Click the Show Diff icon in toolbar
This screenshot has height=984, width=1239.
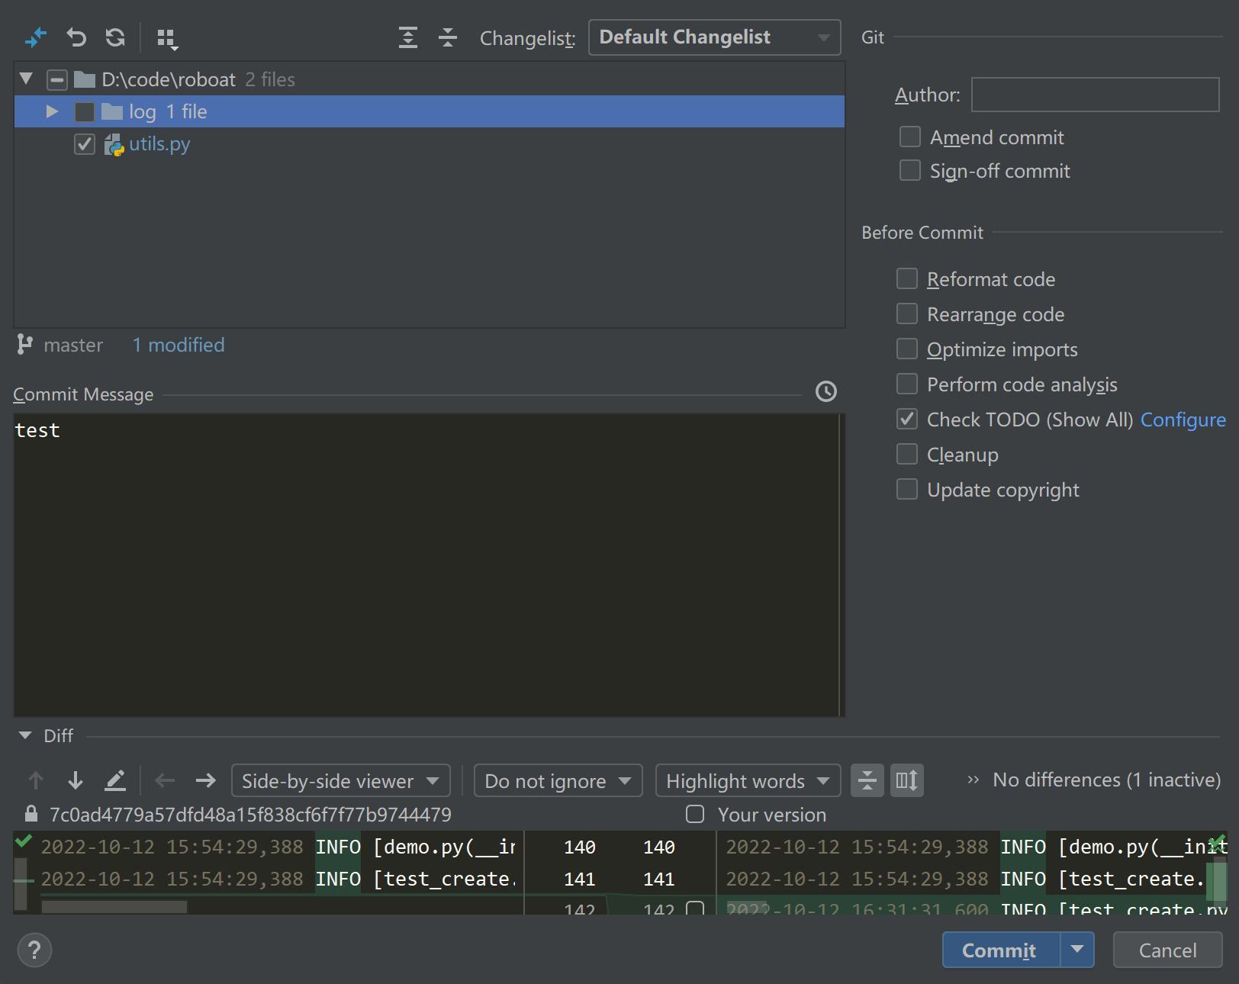pos(36,37)
